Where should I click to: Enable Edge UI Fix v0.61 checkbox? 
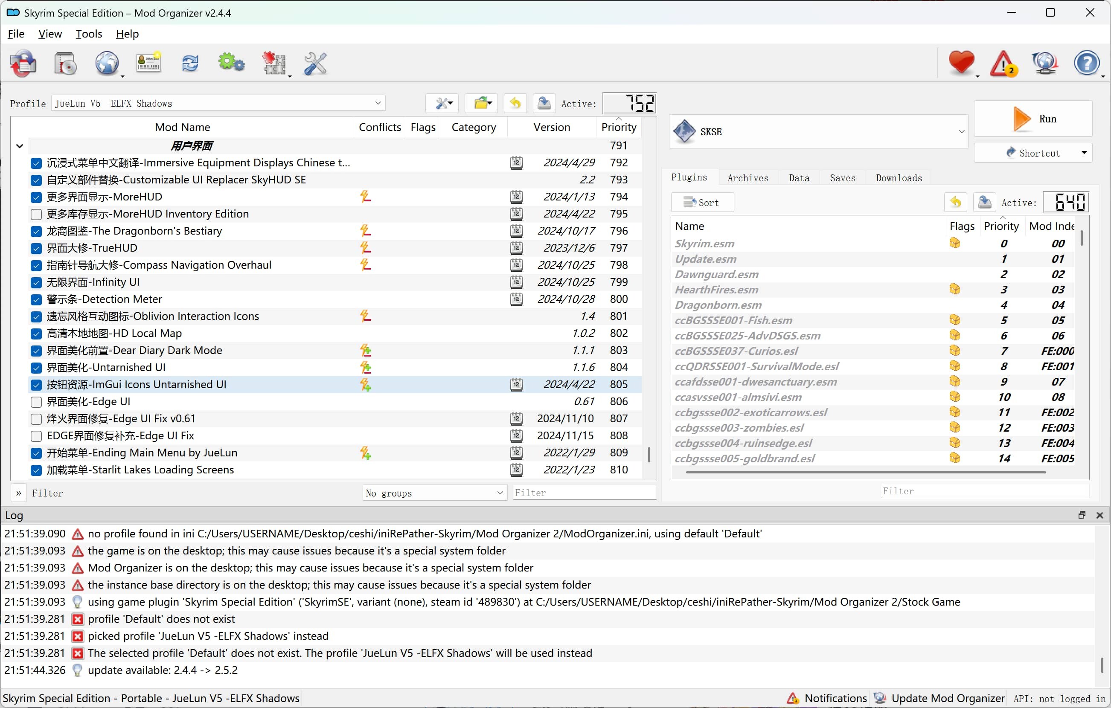tap(36, 419)
